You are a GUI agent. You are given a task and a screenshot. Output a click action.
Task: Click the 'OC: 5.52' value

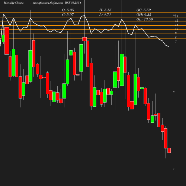coord(144,10)
